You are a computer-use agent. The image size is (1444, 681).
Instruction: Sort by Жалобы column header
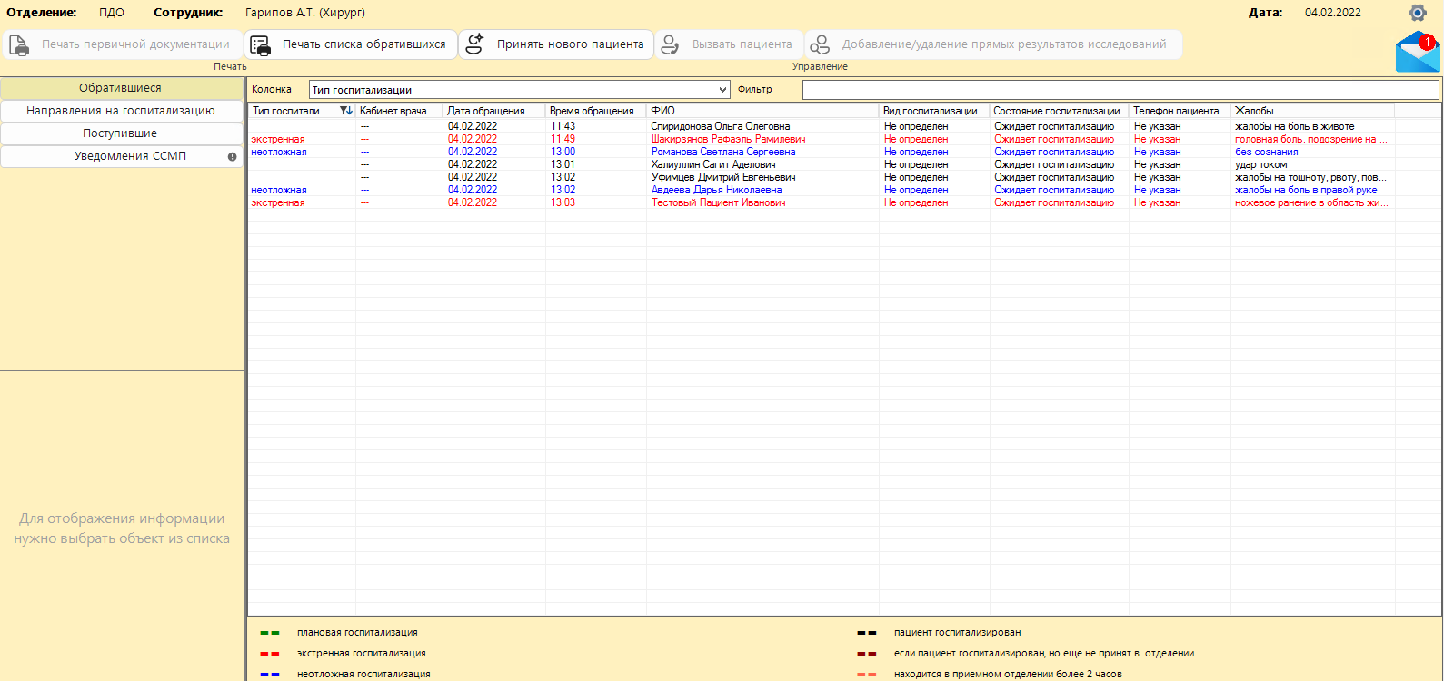tap(1312, 111)
